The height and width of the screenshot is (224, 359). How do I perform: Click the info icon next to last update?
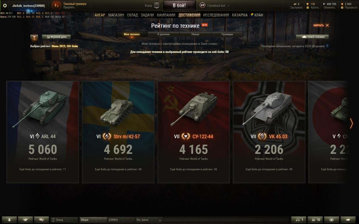(327, 46)
